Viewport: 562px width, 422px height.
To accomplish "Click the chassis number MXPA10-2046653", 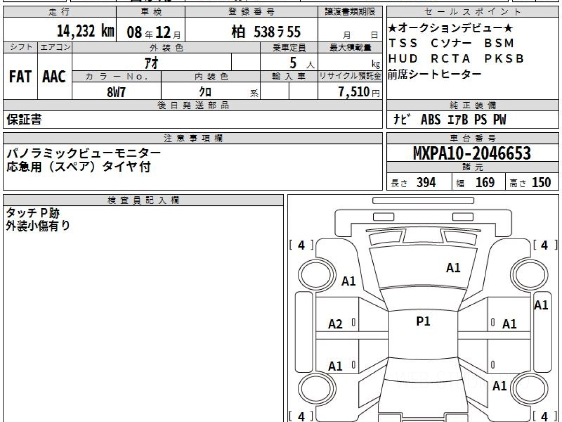I will coord(472,153).
